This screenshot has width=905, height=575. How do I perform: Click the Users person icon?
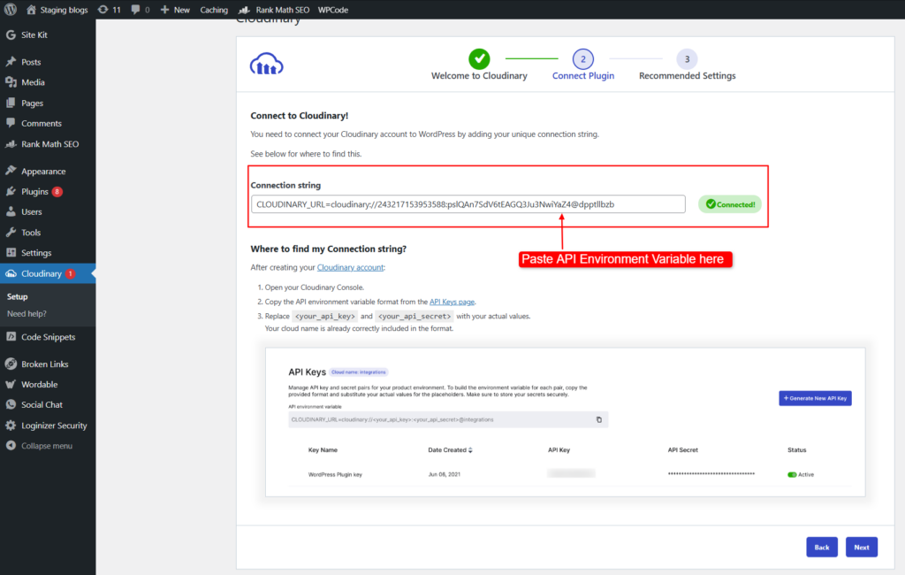[x=11, y=211]
